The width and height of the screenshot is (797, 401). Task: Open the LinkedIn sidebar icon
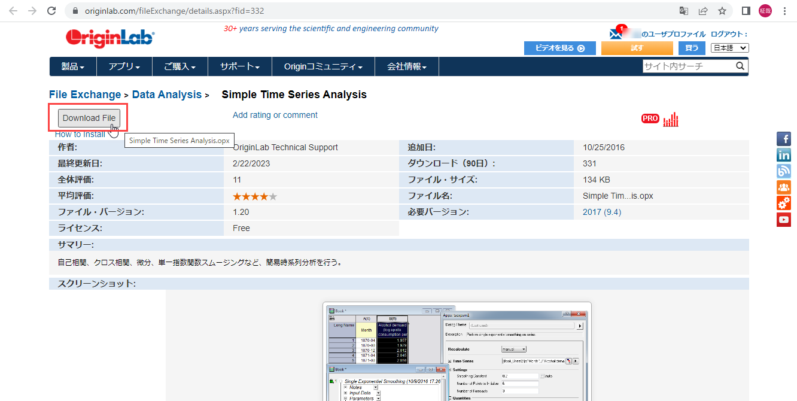point(784,155)
